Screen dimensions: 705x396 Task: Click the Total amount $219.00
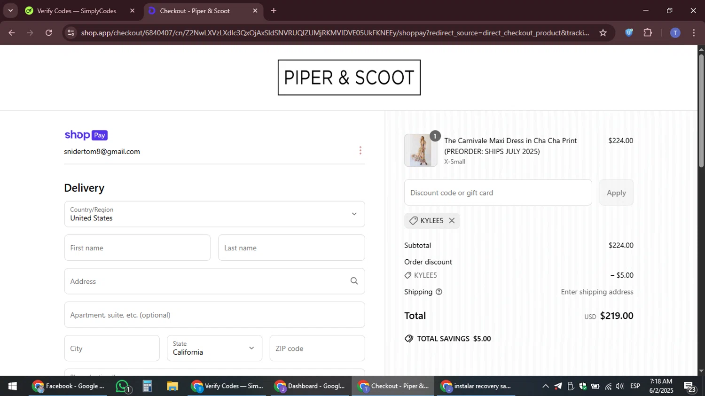(617, 316)
